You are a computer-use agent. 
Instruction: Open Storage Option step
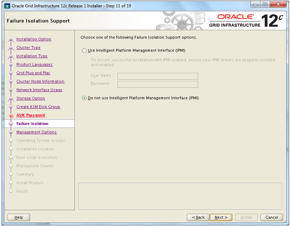click(30, 98)
